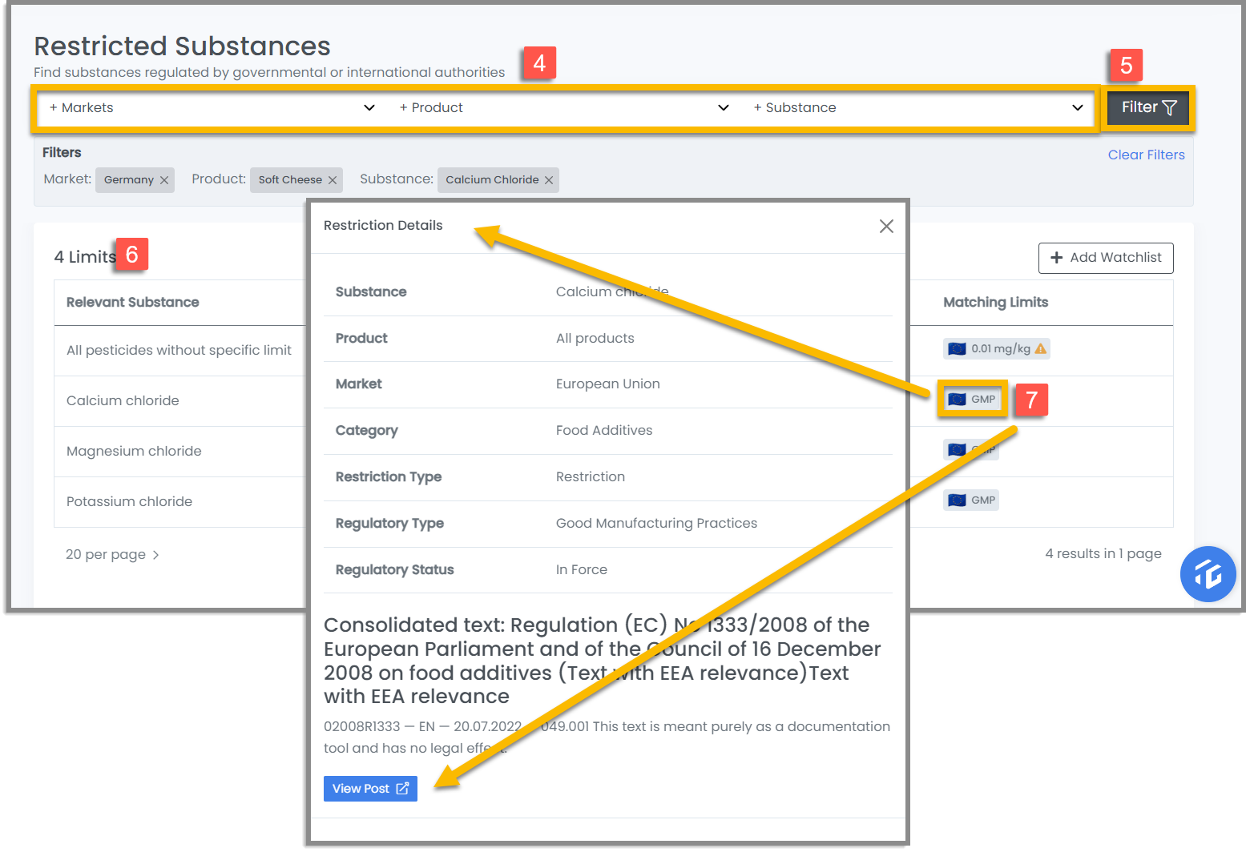Click the Restricted Substances page heading

(x=182, y=46)
